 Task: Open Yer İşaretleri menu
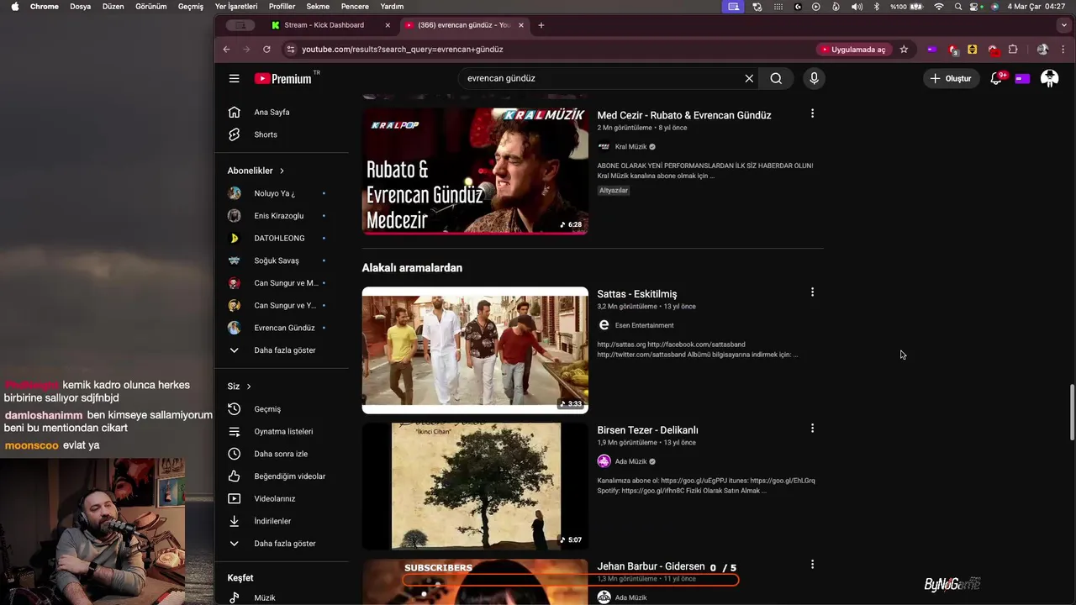pos(236,6)
